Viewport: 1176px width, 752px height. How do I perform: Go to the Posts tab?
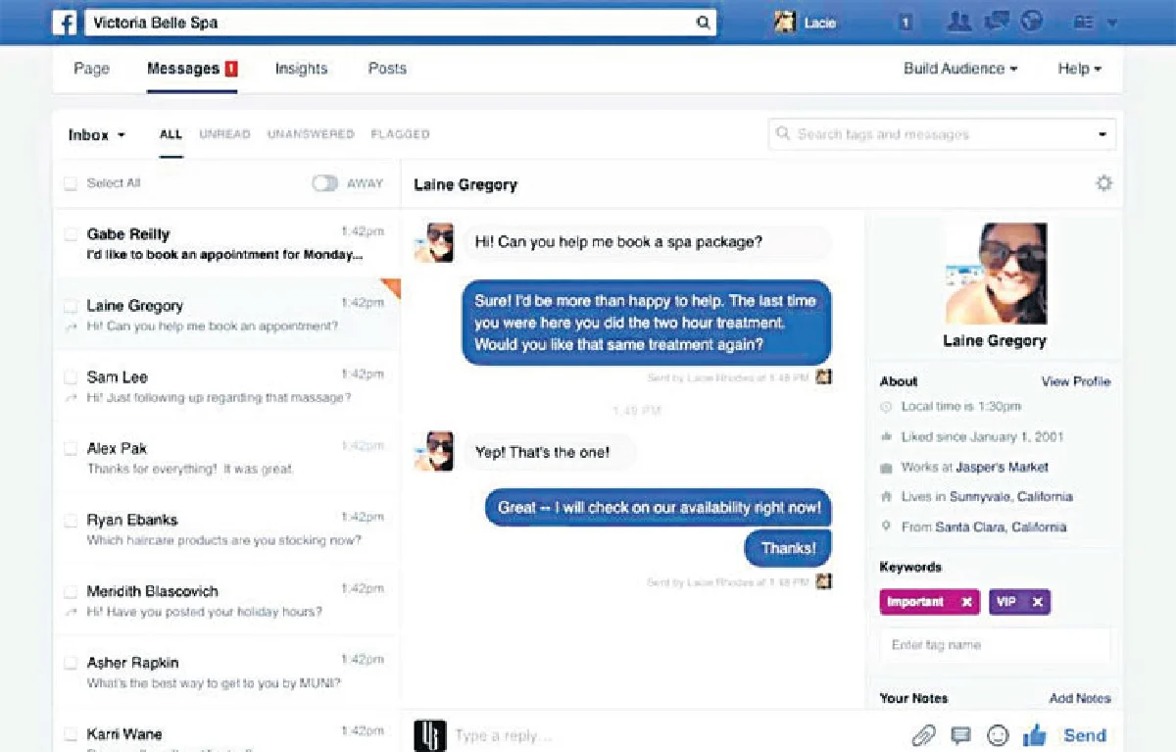[387, 69]
